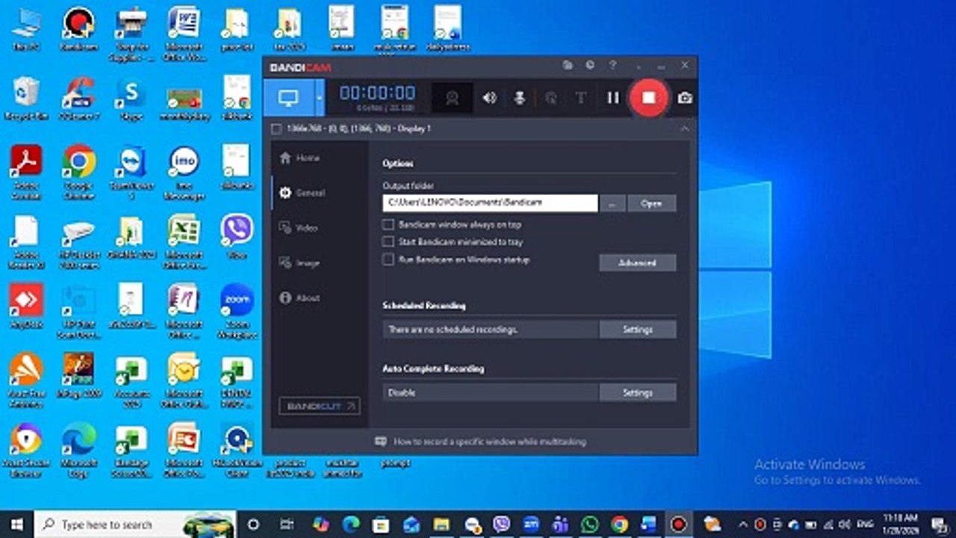Select the AnyDesk desktop shortcut
Viewport: 956px width, 538px height.
[x=26, y=306]
